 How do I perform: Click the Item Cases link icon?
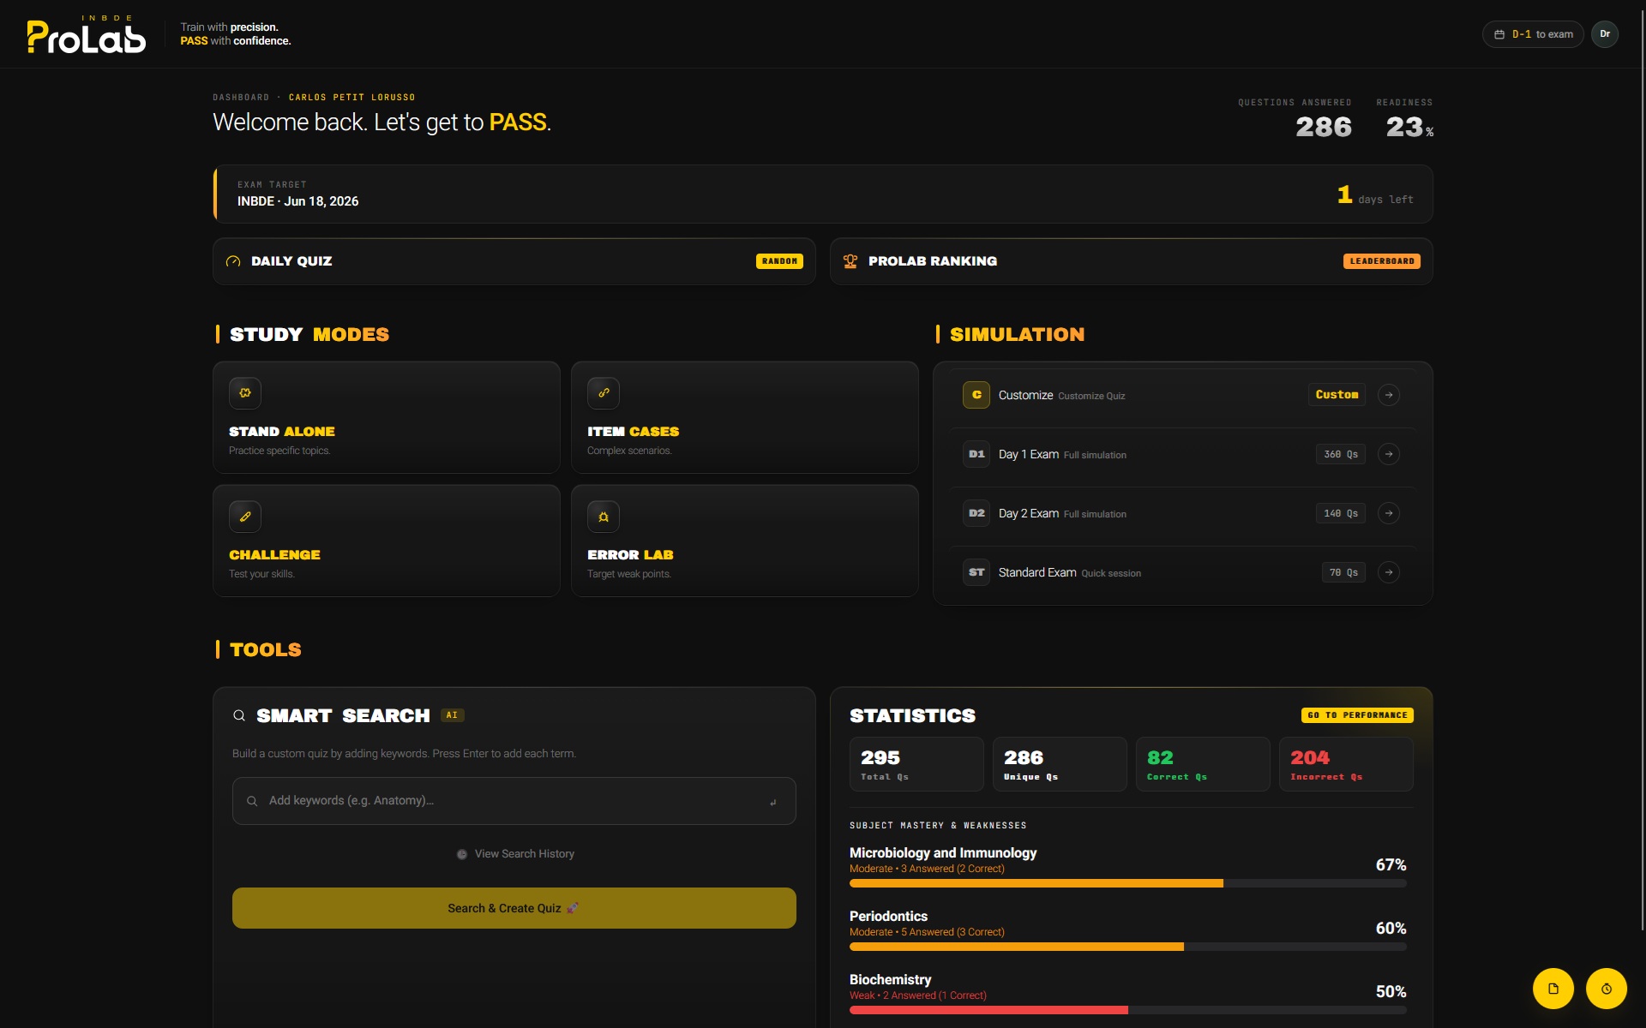pos(604,393)
